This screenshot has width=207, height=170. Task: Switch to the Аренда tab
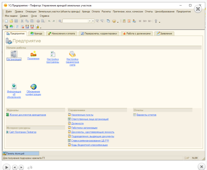pyautogui.click(x=36, y=34)
